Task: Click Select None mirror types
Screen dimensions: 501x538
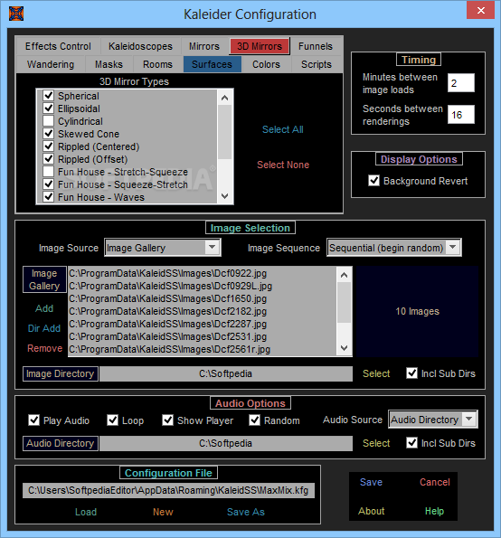Action: pos(283,165)
